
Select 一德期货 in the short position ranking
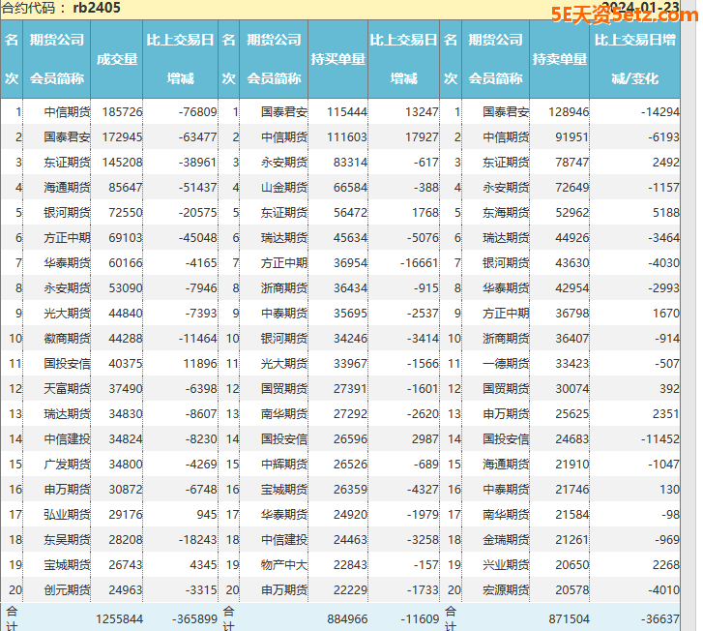pos(506,363)
